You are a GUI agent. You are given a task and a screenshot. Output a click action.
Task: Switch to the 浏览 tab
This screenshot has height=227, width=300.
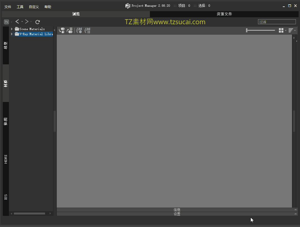pyautogui.click(x=76, y=14)
